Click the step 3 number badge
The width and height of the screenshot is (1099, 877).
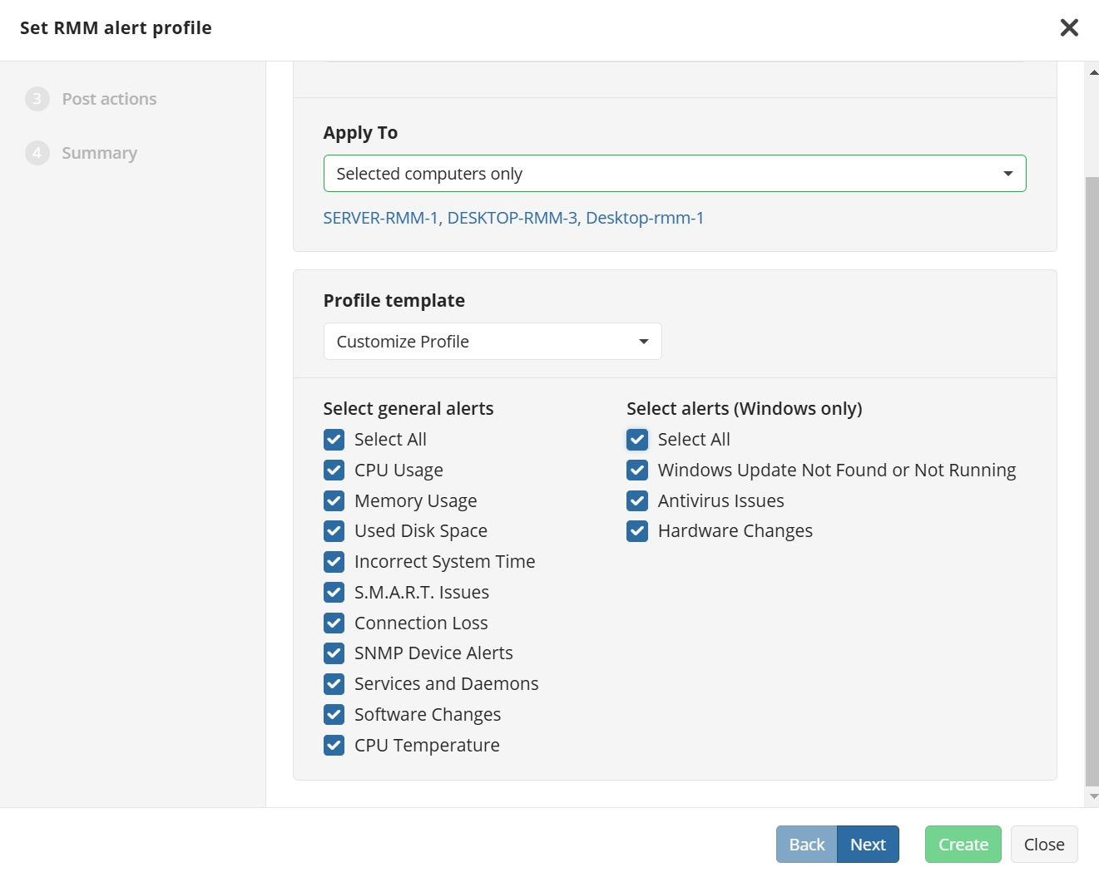[37, 99]
